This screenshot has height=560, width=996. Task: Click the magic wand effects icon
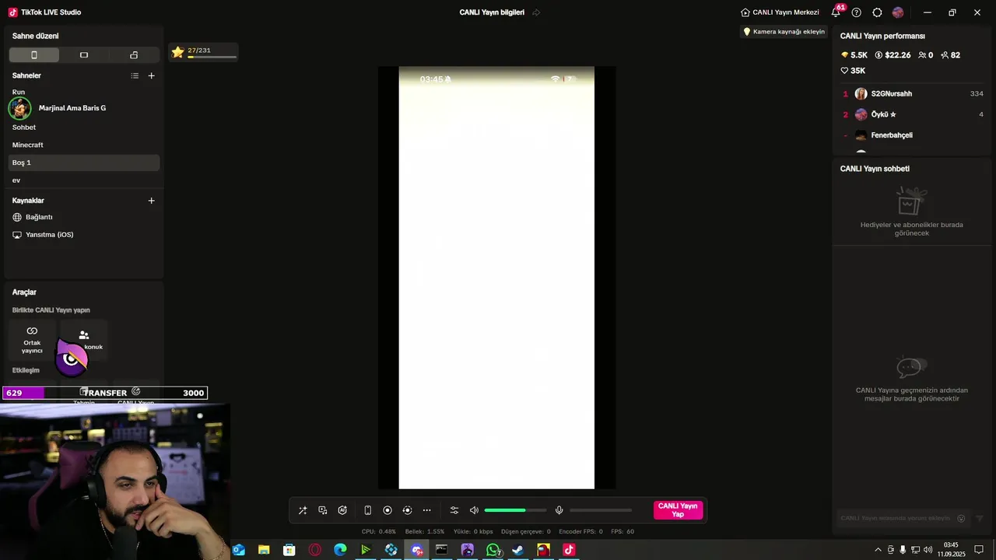click(x=303, y=510)
